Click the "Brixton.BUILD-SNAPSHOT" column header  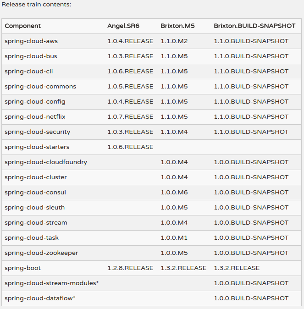(x=255, y=26)
